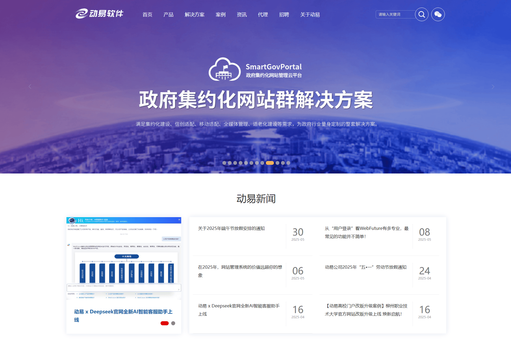Open the 关于动易 menu item

coord(310,15)
